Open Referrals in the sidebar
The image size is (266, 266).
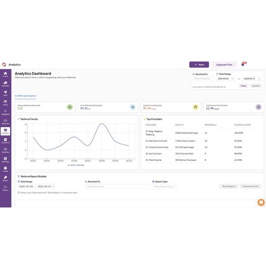[5, 122]
